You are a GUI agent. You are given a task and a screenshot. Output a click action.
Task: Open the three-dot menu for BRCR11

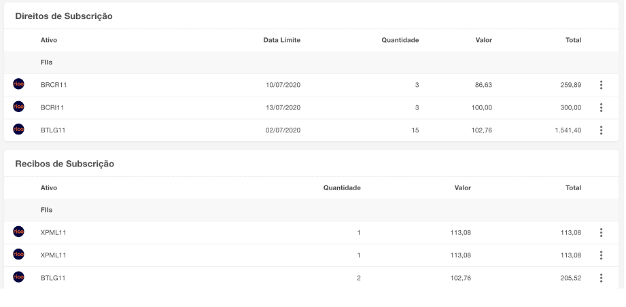(x=601, y=85)
